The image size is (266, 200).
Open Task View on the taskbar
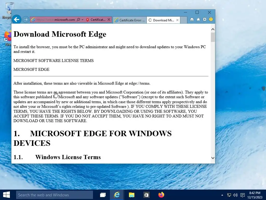(103, 195)
